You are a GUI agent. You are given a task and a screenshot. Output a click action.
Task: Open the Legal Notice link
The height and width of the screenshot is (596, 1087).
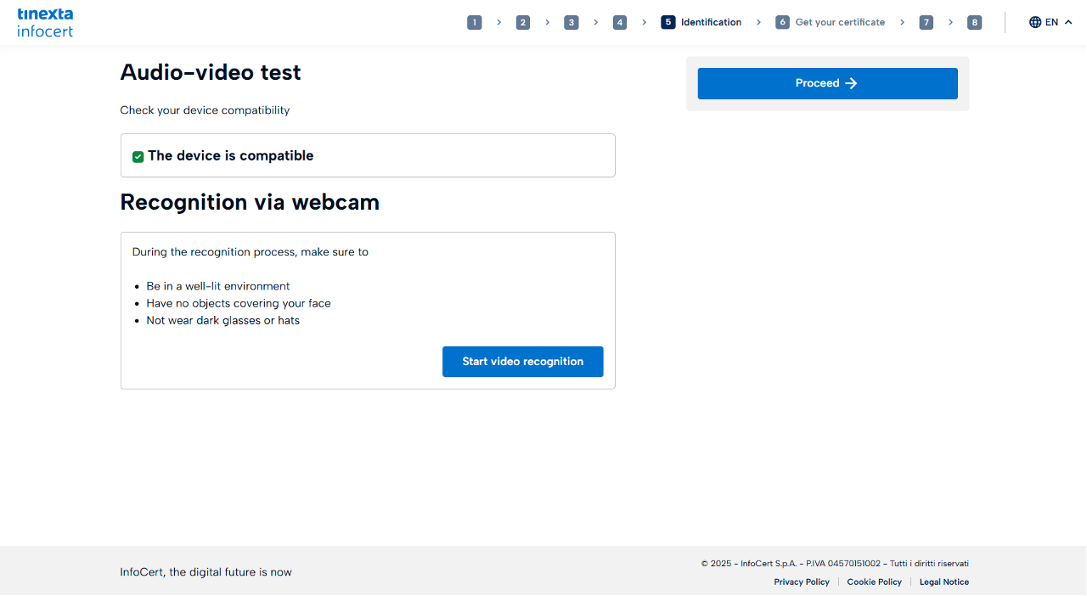point(943,582)
